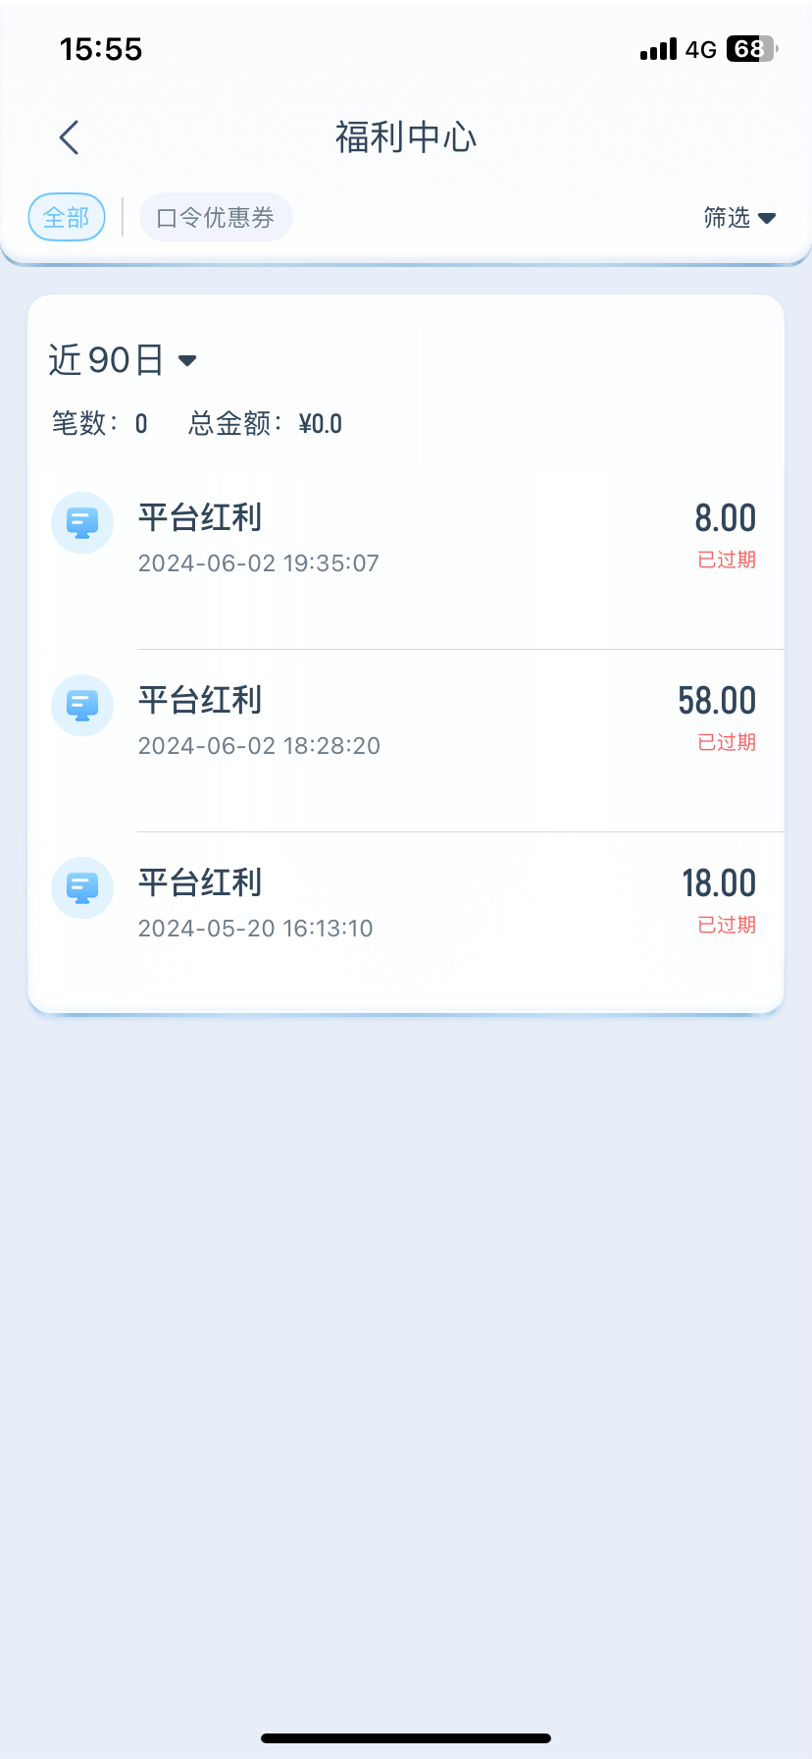The height and width of the screenshot is (1759, 812).
Task: Tap the home indicator bar
Action: tap(406, 1737)
